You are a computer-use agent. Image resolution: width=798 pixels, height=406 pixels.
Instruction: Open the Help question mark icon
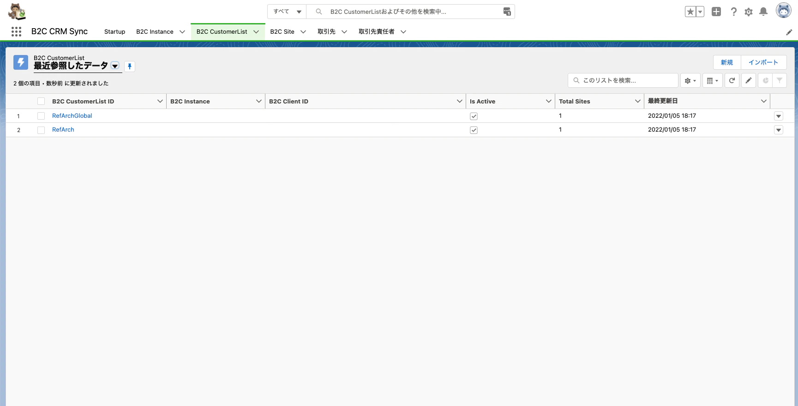point(733,12)
